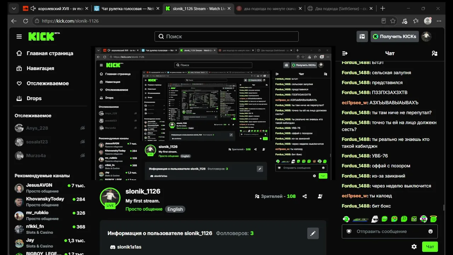The height and width of the screenshot is (255, 453).
Task: Open followed channel Murzo4a
Action: (x=50, y=155)
